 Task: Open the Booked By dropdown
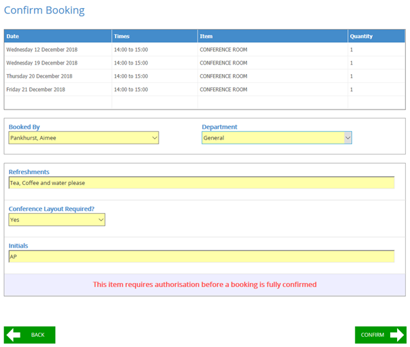(x=84, y=137)
